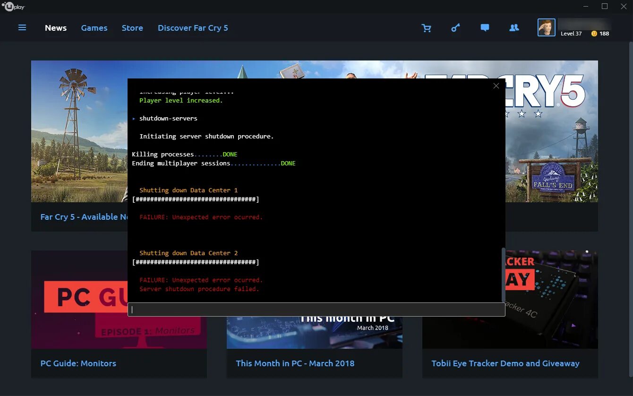Click 'Player level increased.' line
633x396 pixels.
(x=181, y=101)
